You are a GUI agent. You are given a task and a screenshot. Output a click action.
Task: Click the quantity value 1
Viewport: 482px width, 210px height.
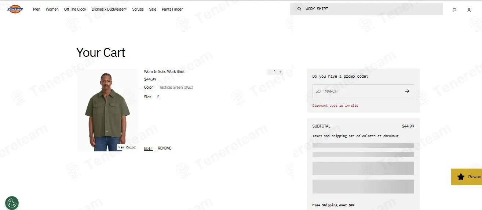coord(275,72)
